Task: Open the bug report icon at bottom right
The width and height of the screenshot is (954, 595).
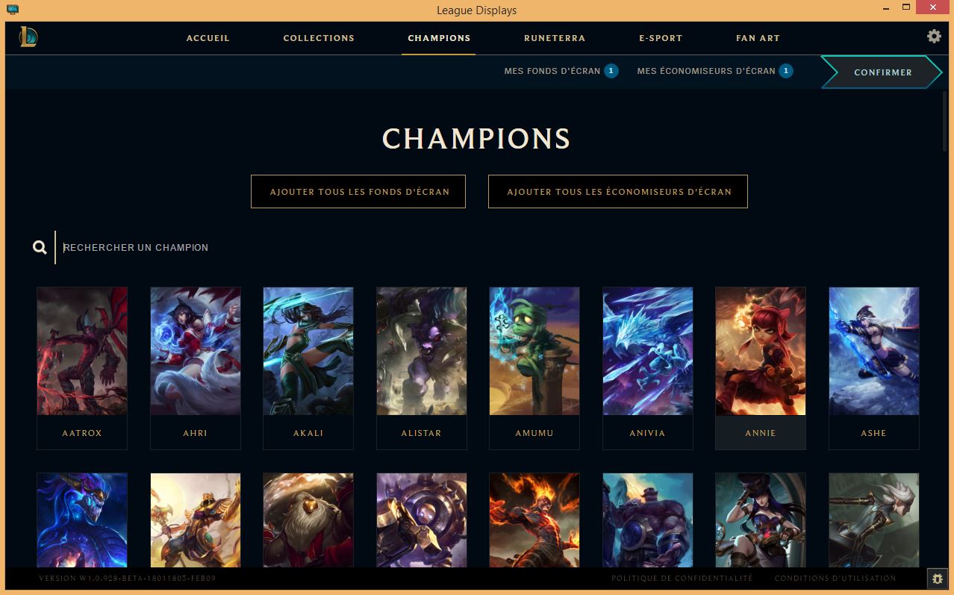Action: point(936,578)
